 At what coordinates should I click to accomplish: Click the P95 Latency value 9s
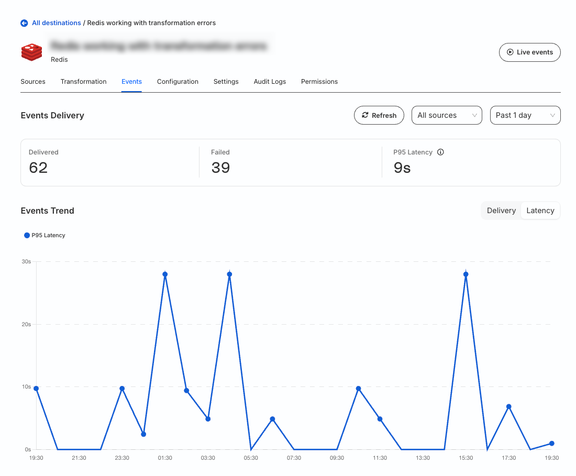tap(402, 168)
